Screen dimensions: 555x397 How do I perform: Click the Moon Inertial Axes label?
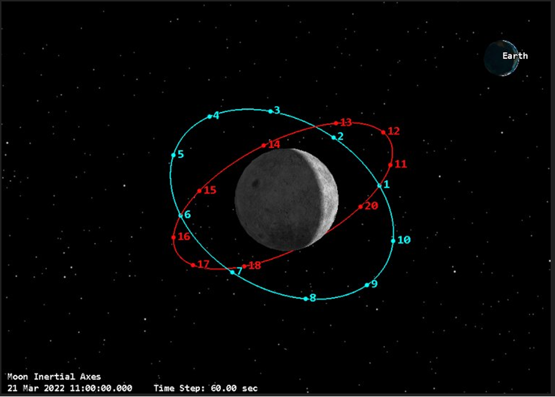point(54,377)
